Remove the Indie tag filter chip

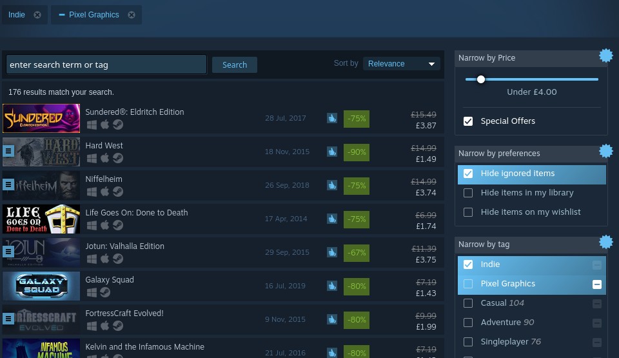37,15
